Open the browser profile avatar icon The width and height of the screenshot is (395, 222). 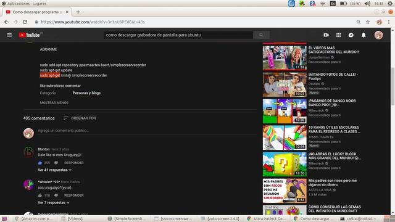379,22
